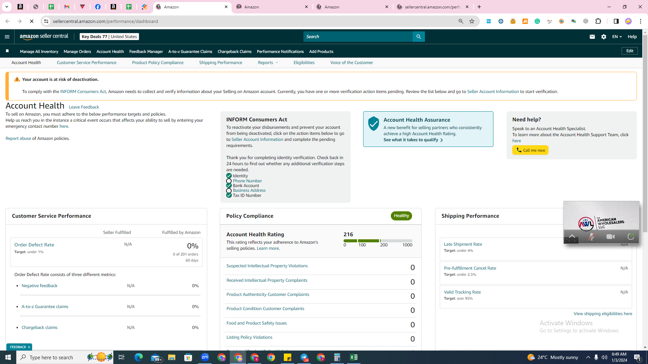Click the Call me now button
This screenshot has width=648, height=364.
[530, 150]
